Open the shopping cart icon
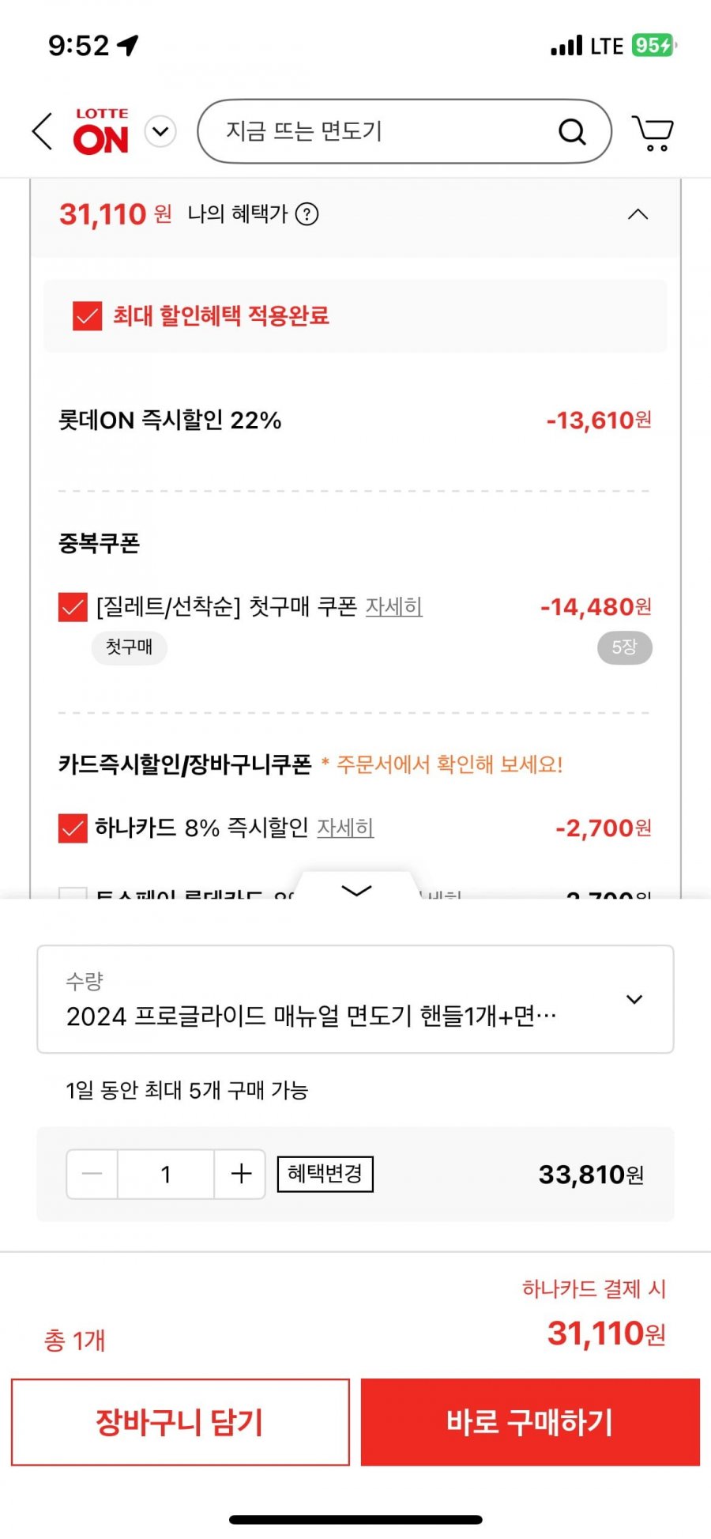Screen dimensions: 711x1539 [x=653, y=132]
